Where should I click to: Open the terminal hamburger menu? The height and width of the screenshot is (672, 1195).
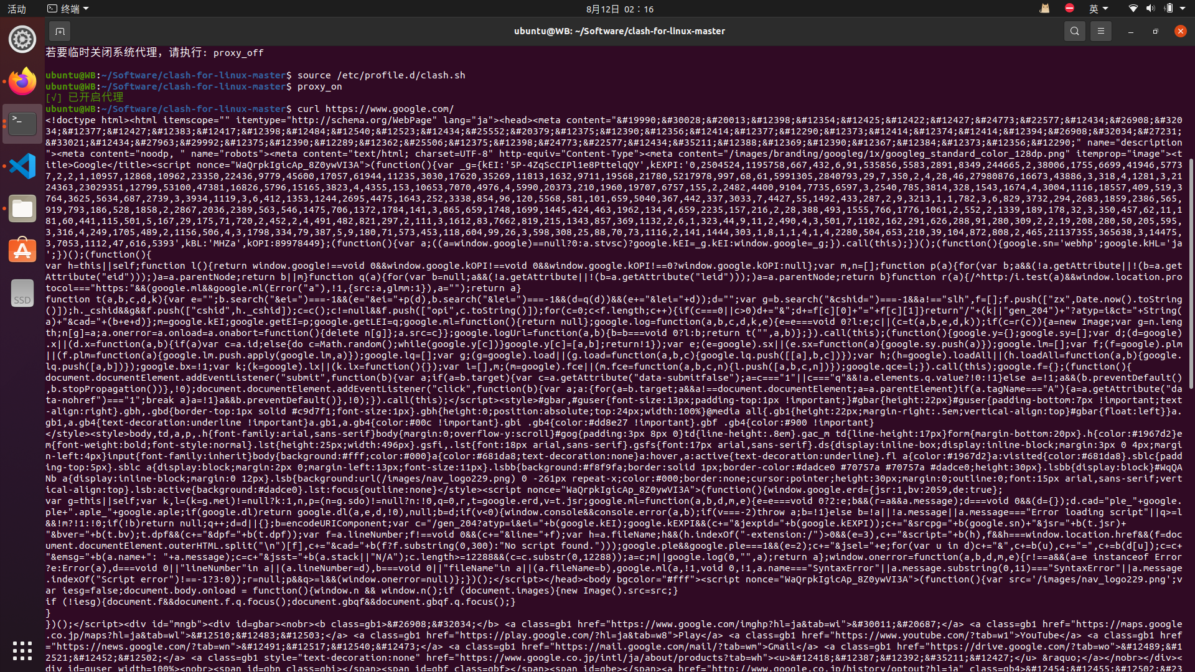point(1100,31)
